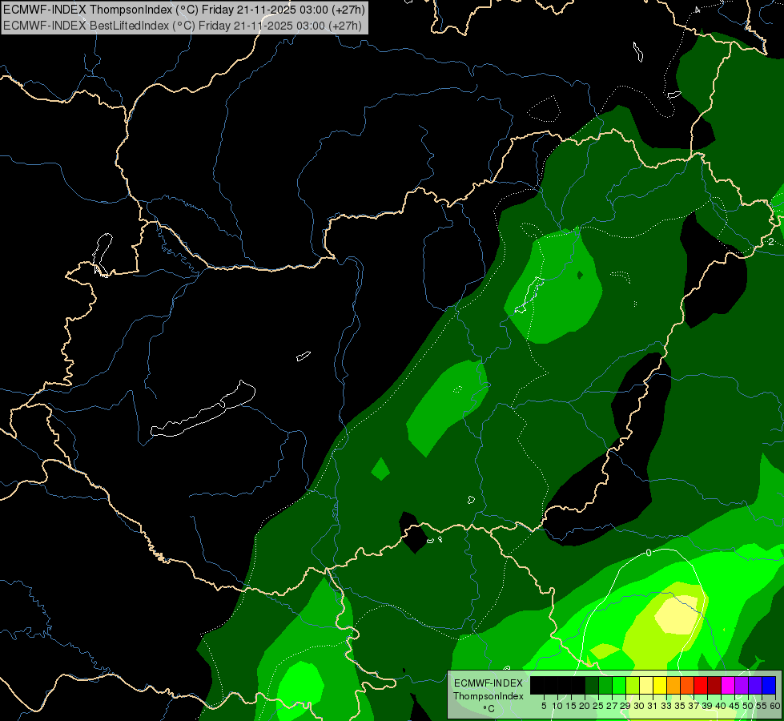Choose the indigo 50-55 legend swatch
The image size is (784, 721).
[x=755, y=686]
